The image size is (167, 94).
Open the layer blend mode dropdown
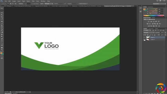coord(149,33)
